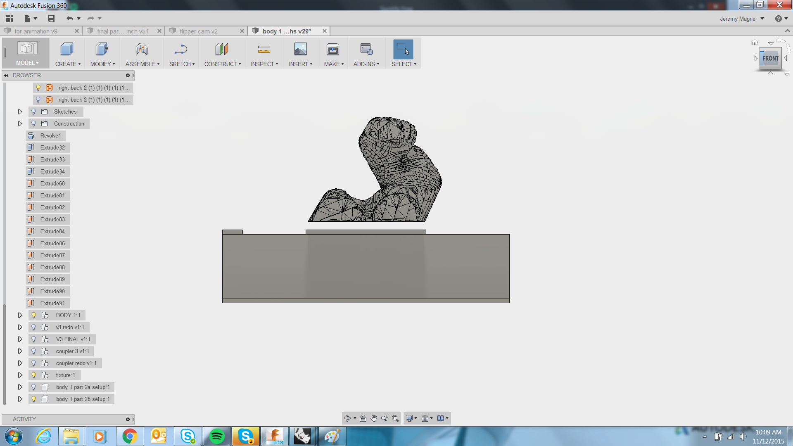Undo the last action

[x=70, y=19]
